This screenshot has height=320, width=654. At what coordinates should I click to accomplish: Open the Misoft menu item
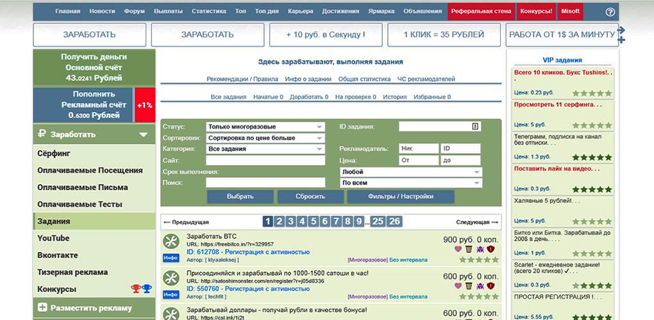571,12
